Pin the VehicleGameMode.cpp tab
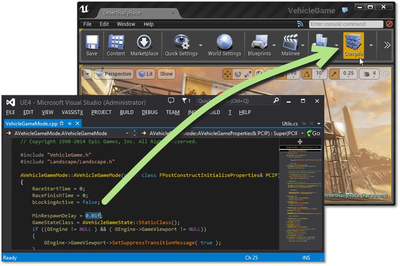This screenshot has width=400, height=266. [x=70, y=124]
